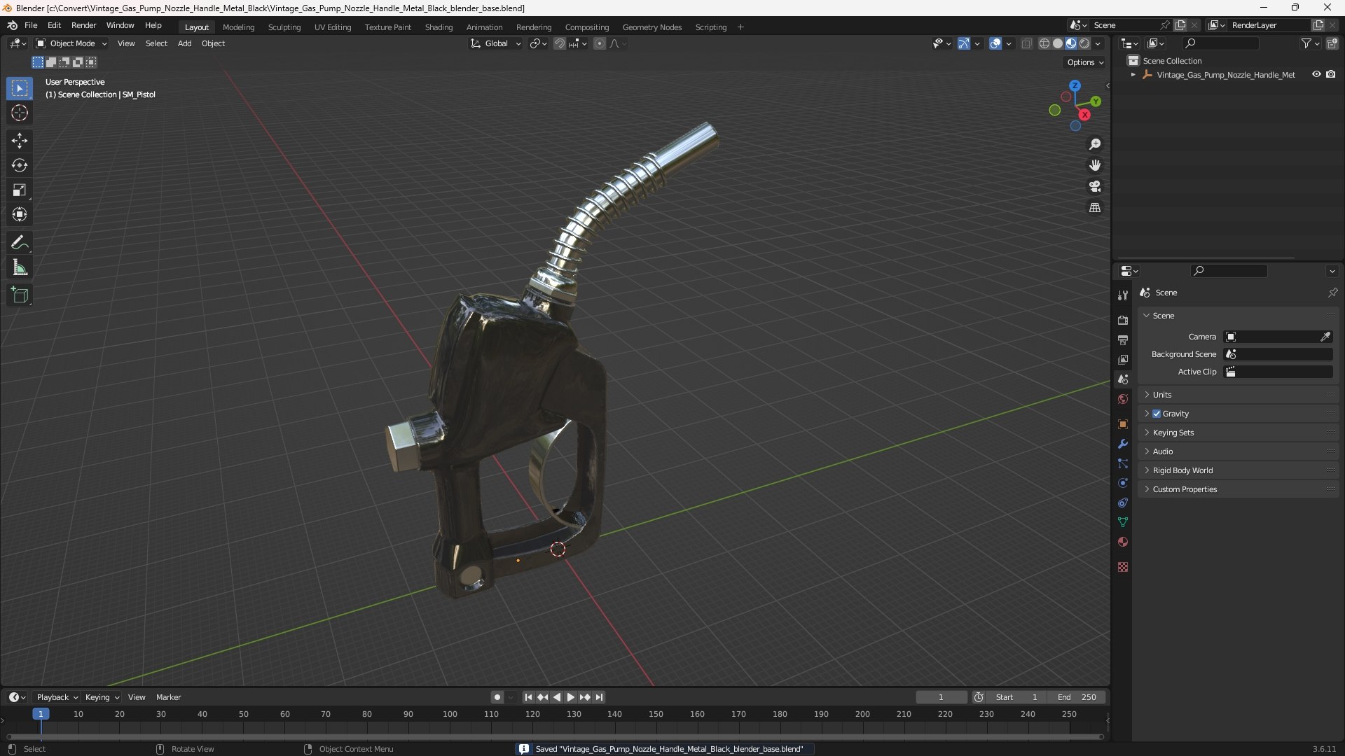Expand Vintage_Gas_Pump_Nozzle collection tree arrow
Viewport: 1345px width, 756px height.
click(1133, 75)
